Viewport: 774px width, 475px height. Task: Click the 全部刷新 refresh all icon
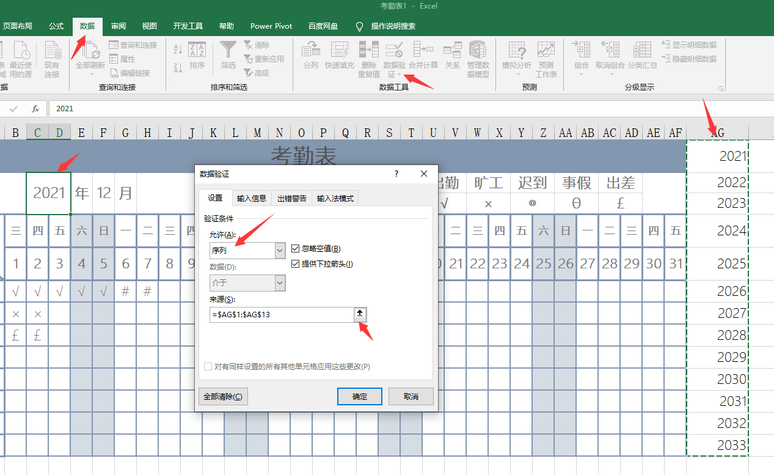click(90, 51)
